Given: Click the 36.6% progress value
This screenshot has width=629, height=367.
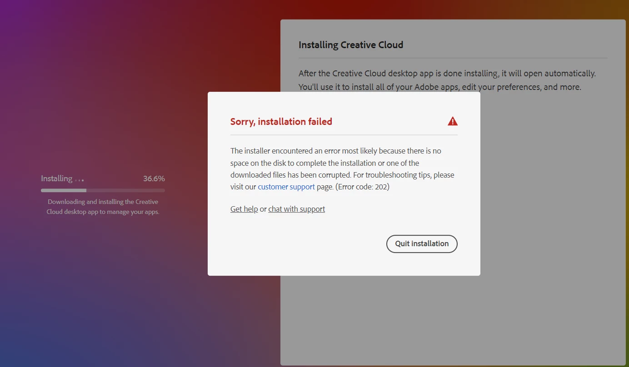Looking at the screenshot, I should [x=154, y=179].
